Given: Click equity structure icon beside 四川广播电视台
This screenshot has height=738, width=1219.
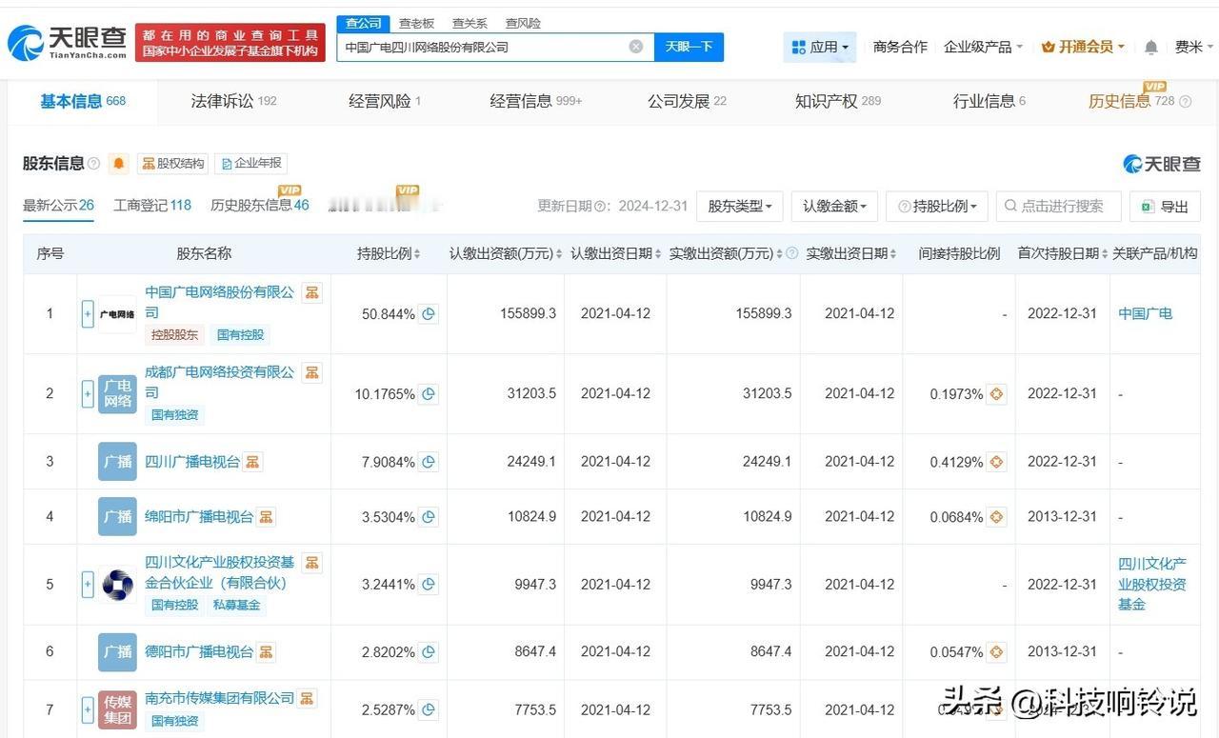Looking at the screenshot, I should 252,462.
